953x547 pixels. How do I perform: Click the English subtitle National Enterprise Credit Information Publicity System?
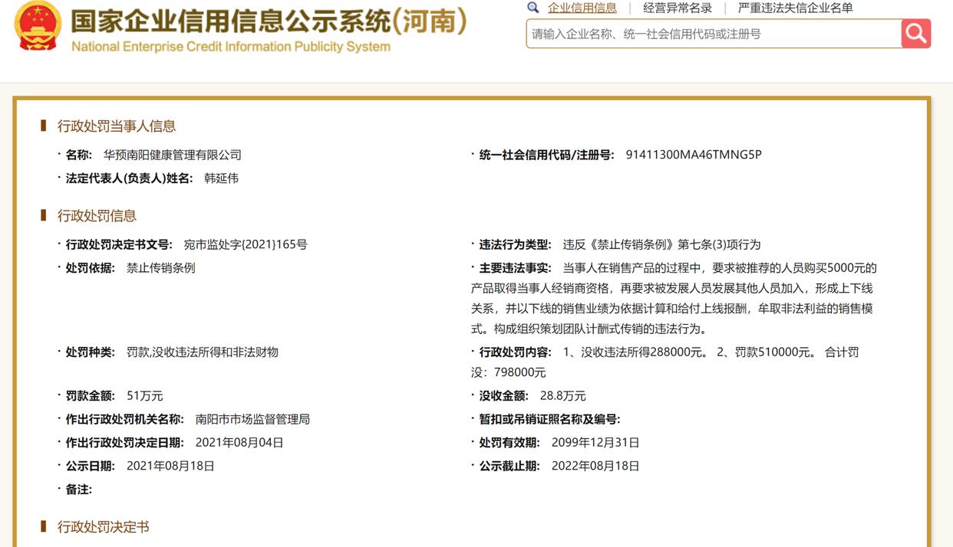pyautogui.click(x=231, y=47)
